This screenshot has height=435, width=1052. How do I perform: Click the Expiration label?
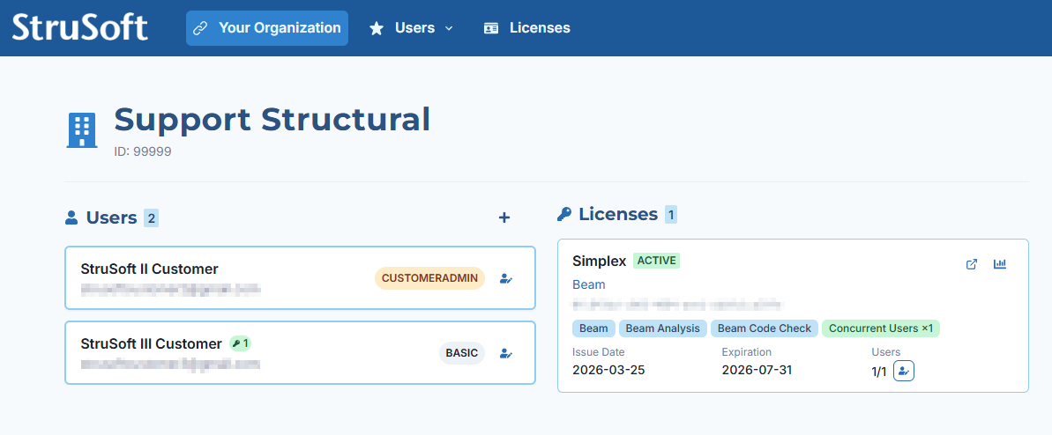747,352
